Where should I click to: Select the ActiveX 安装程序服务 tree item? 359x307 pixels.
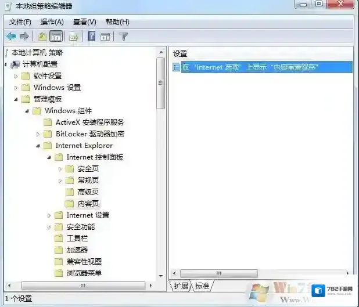(x=90, y=122)
